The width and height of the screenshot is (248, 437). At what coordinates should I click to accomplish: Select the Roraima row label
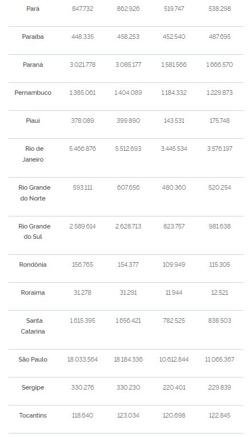coord(33,292)
